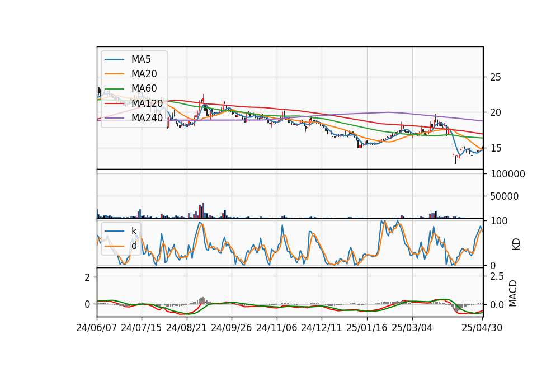
Task: Click the MACD left axis value 0
Action: [87, 304]
